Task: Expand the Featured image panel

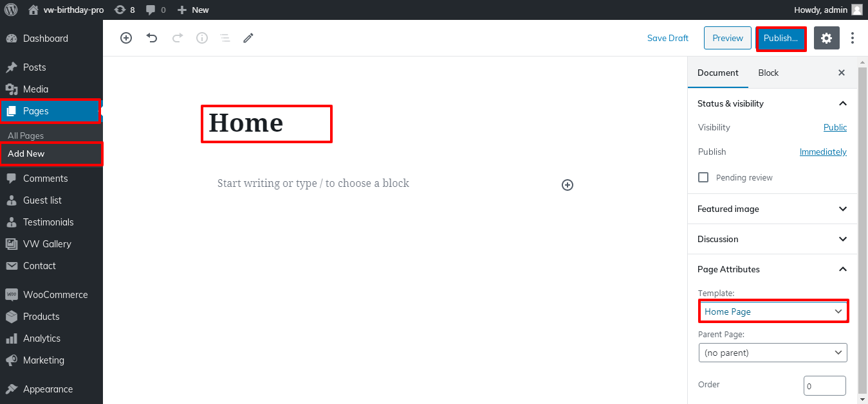Action: (773, 209)
